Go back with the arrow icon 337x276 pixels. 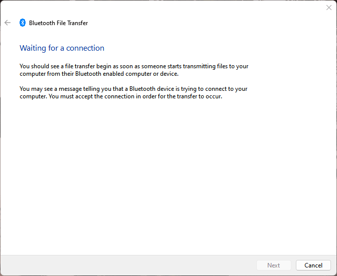pos(8,23)
